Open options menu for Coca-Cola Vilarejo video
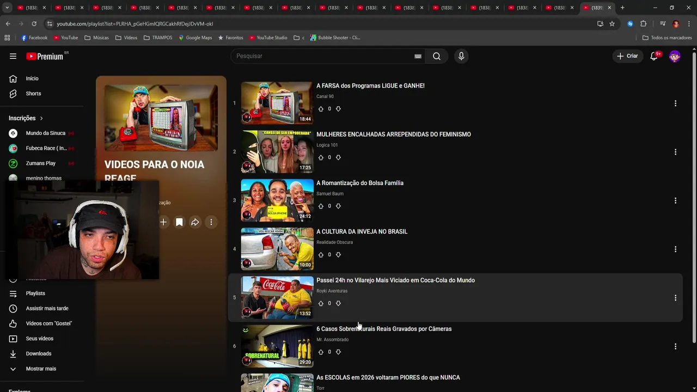Viewport: 697px width, 392px height. click(x=675, y=298)
